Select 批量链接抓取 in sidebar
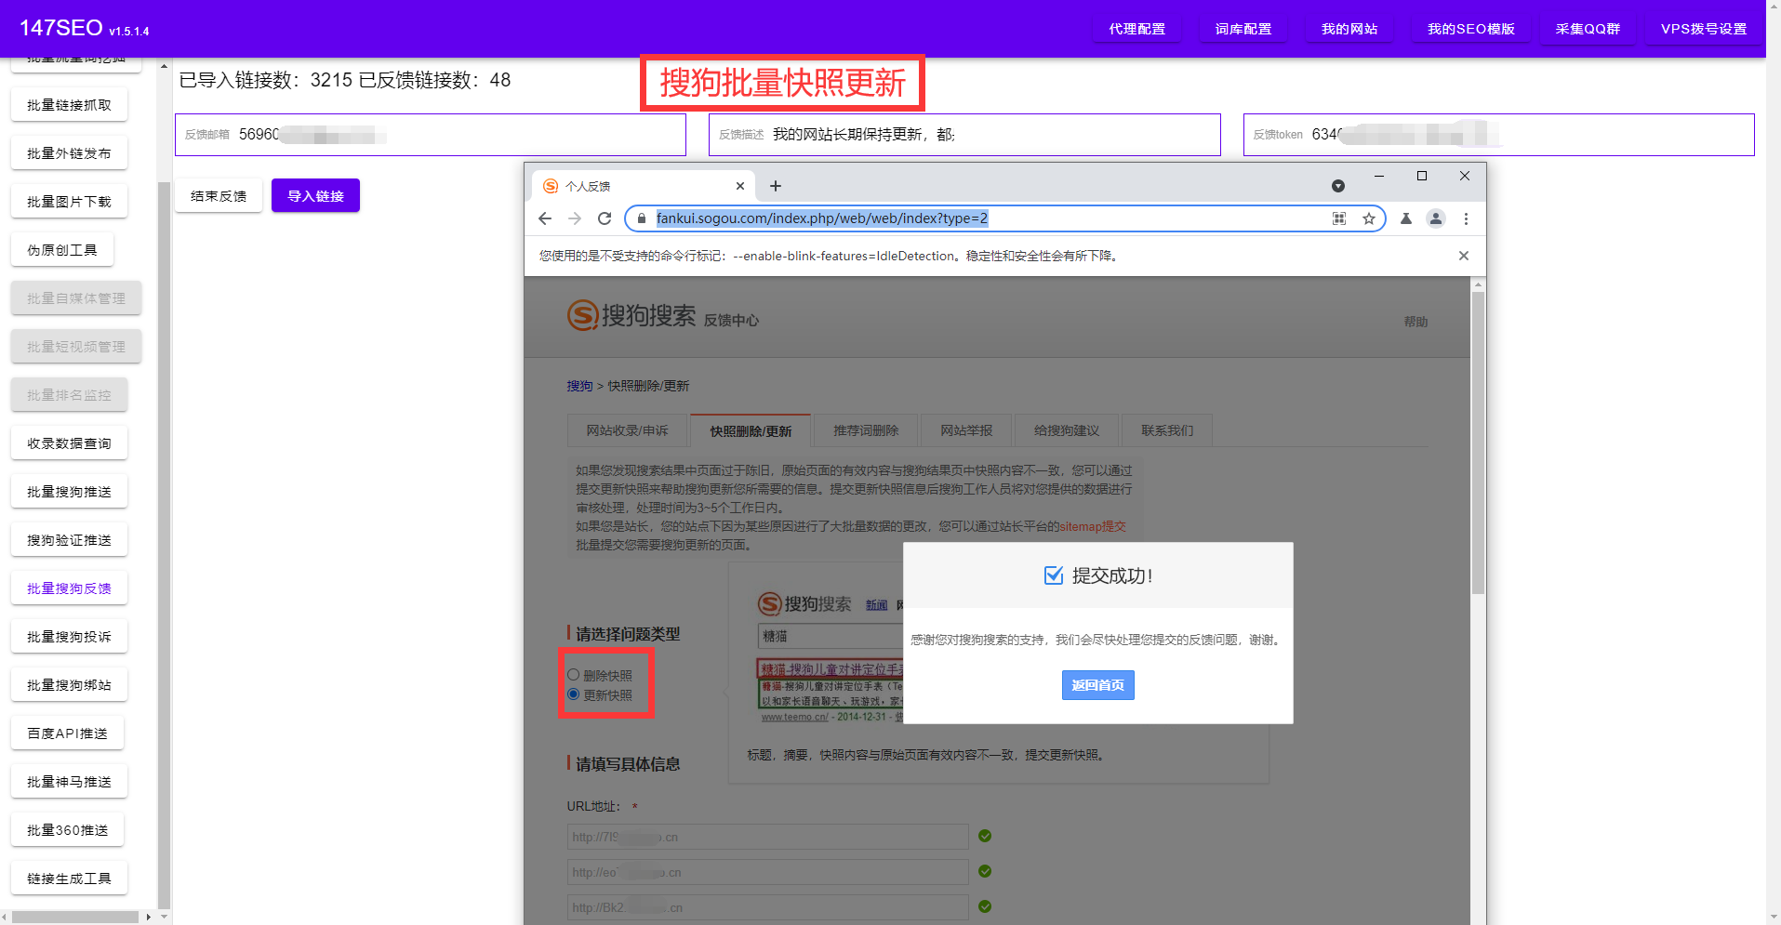 tap(69, 105)
